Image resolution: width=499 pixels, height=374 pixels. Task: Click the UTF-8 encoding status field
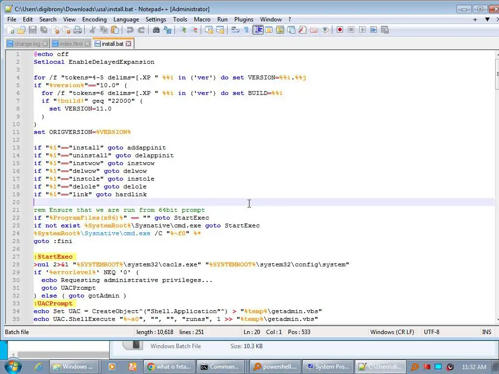pos(432,332)
